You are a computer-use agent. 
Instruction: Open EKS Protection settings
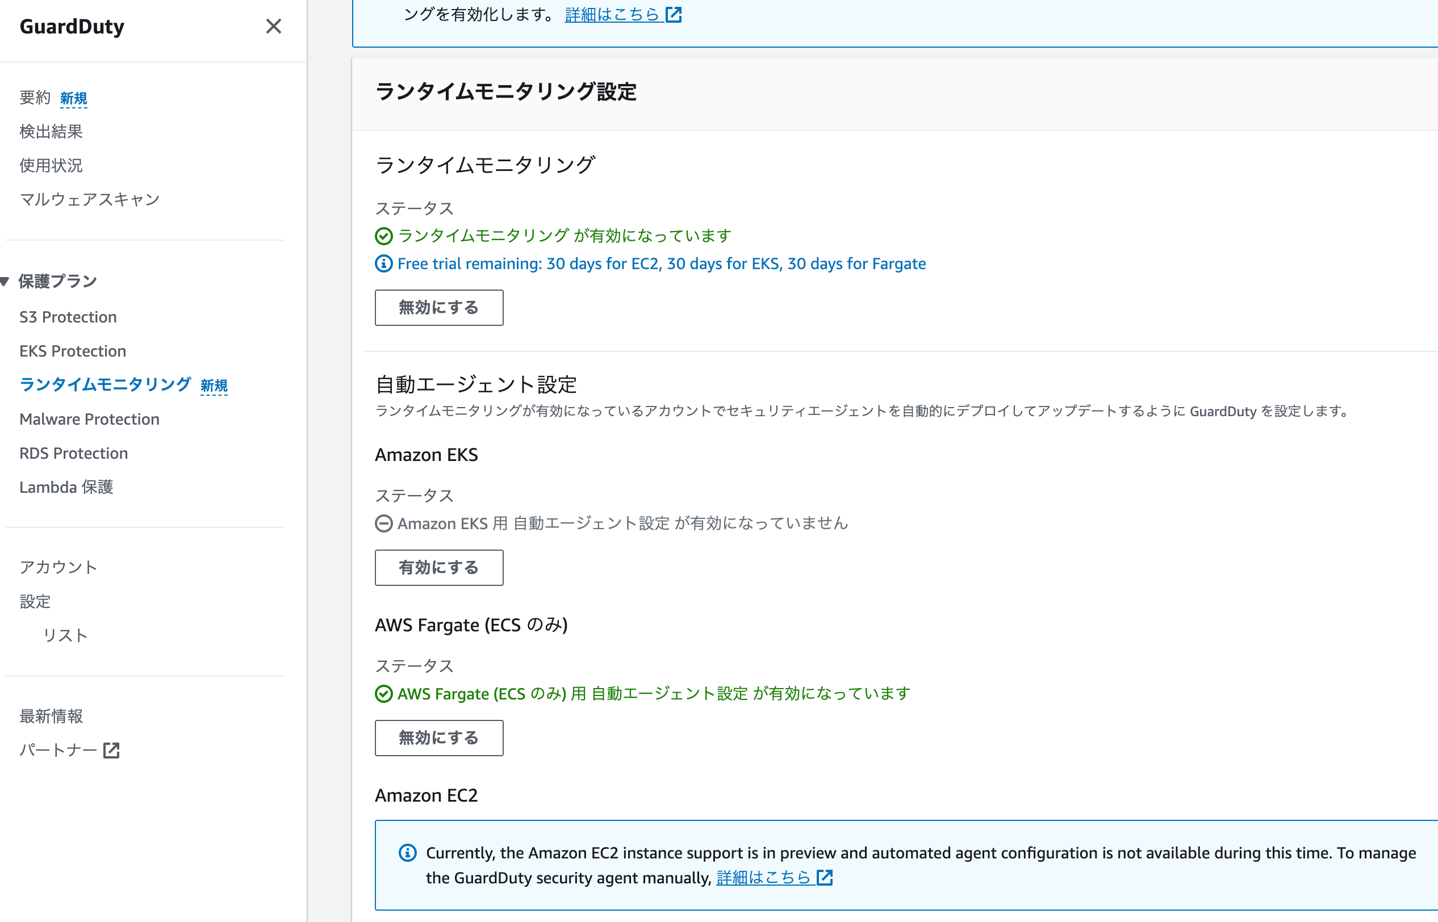[73, 351]
